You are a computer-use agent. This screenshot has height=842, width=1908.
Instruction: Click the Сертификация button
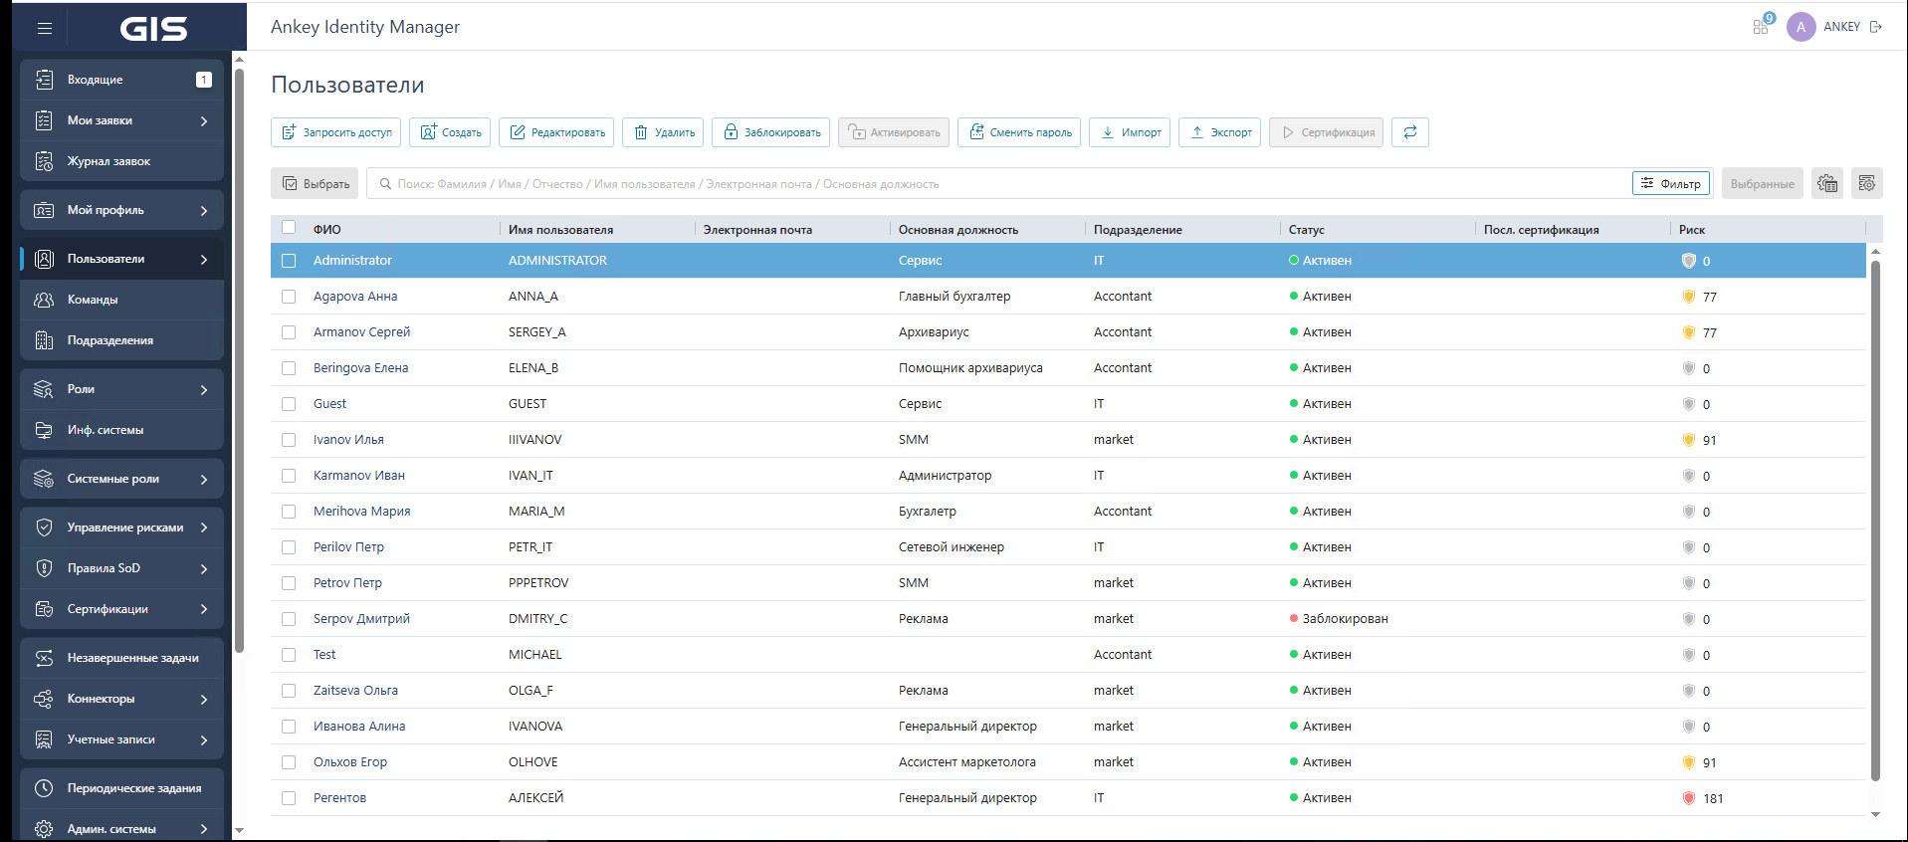coord(1326,132)
